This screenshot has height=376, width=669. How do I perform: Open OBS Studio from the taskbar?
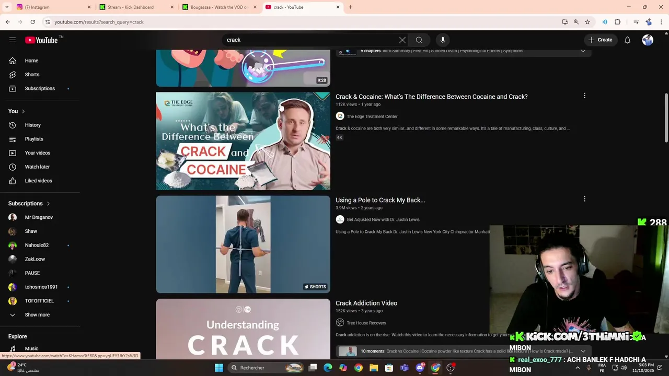click(x=451, y=368)
